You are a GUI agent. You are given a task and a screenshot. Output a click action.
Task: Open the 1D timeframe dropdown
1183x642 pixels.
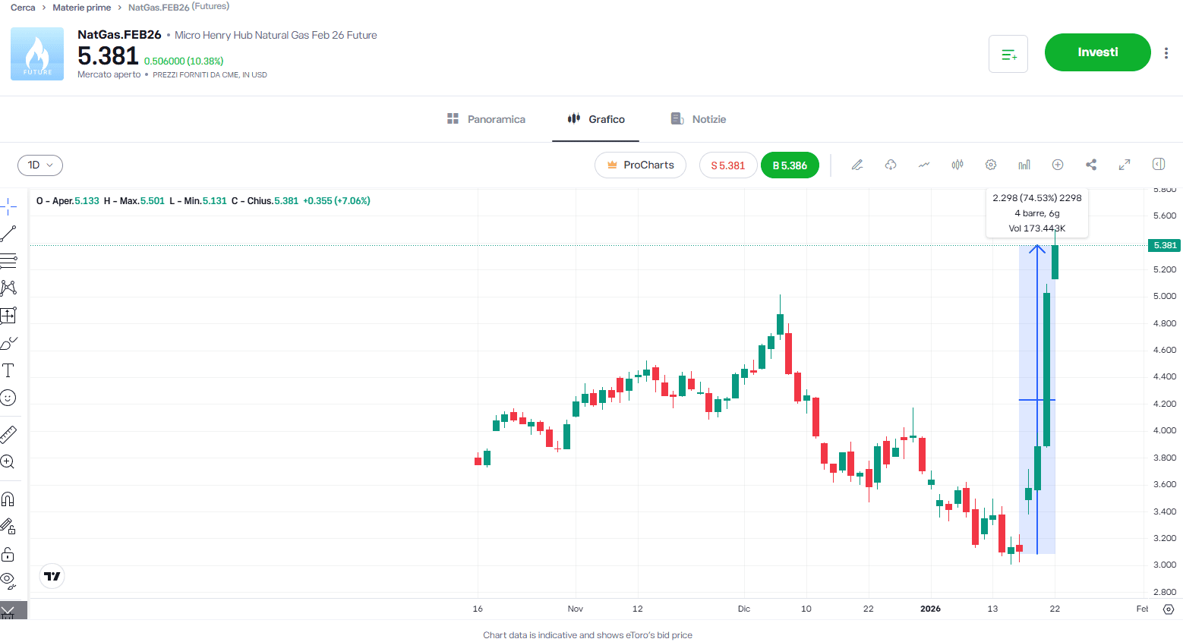pos(40,165)
